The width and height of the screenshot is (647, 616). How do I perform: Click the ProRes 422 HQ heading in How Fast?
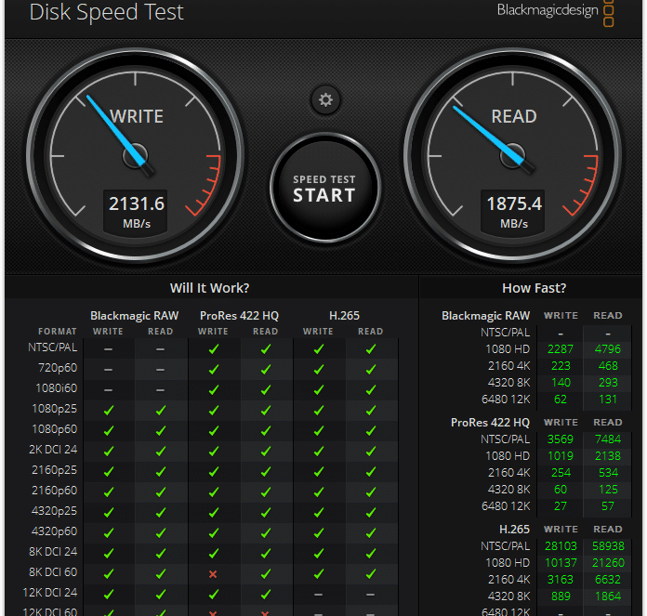(490, 422)
